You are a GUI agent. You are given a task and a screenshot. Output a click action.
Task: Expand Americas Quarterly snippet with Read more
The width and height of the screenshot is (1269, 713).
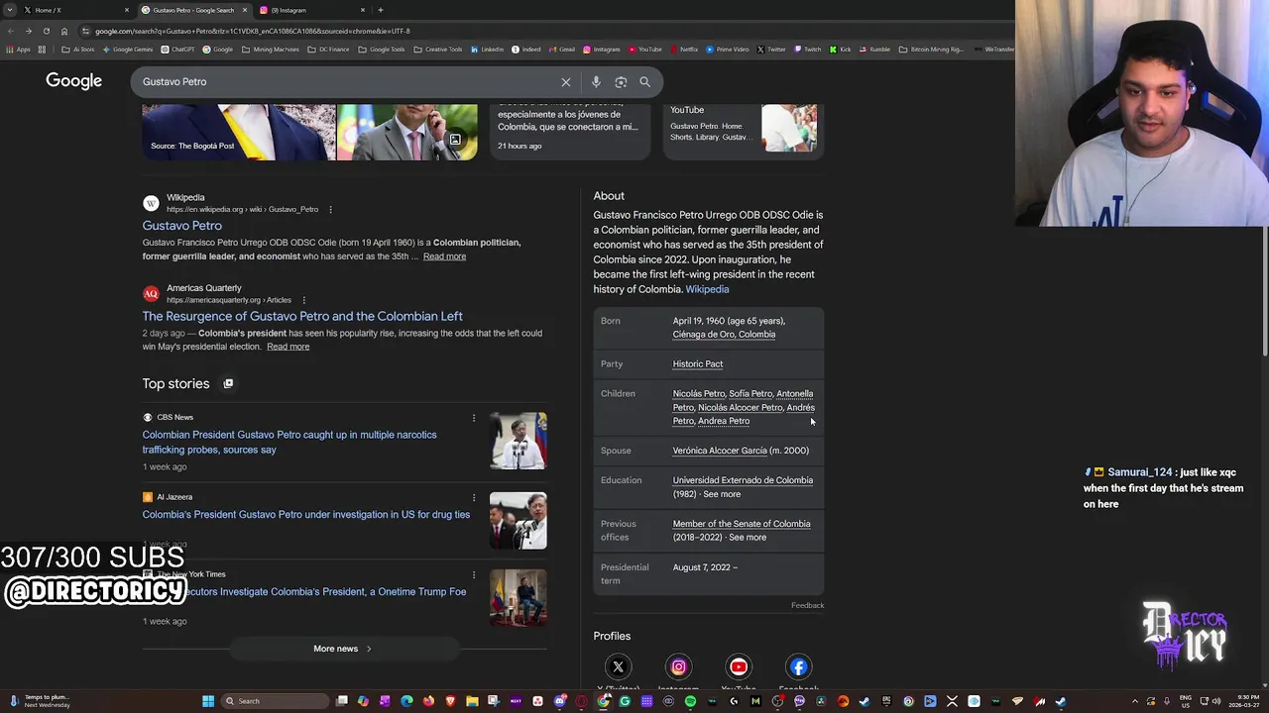tap(288, 347)
